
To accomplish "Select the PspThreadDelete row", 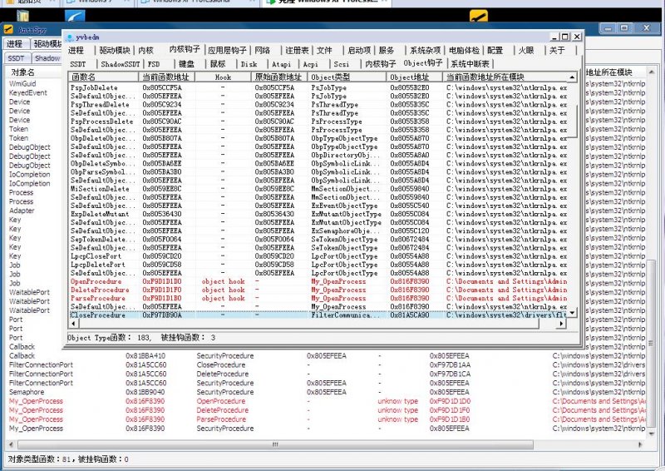I will [x=318, y=105].
